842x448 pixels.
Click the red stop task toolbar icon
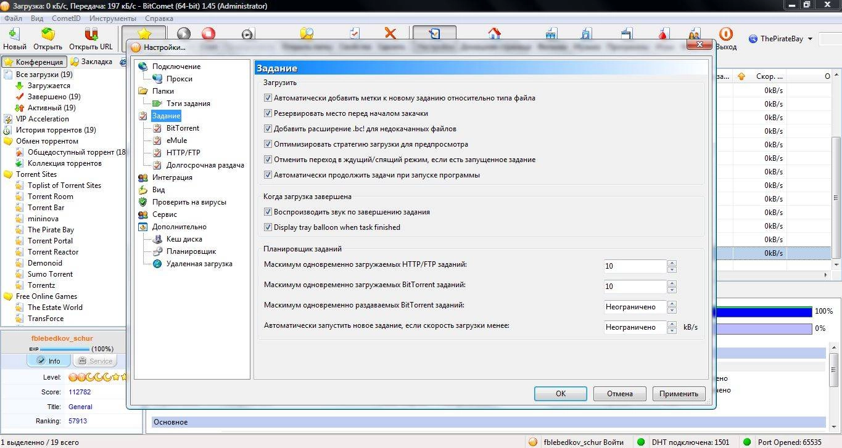coord(208,35)
